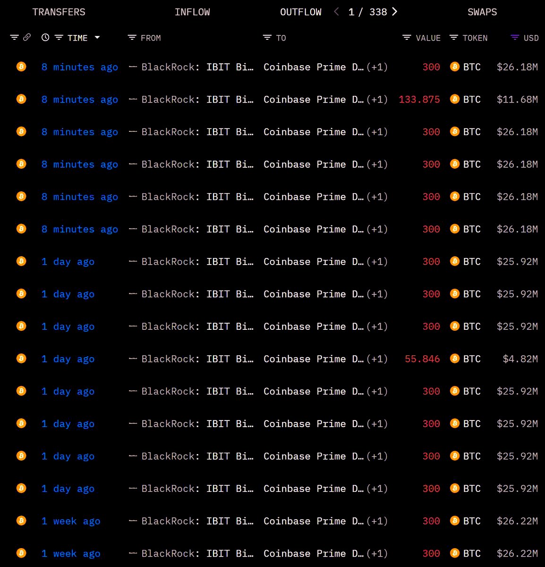This screenshot has width=545, height=567.
Task: Open timestamp link in the 133.875 row
Action: coord(80,100)
